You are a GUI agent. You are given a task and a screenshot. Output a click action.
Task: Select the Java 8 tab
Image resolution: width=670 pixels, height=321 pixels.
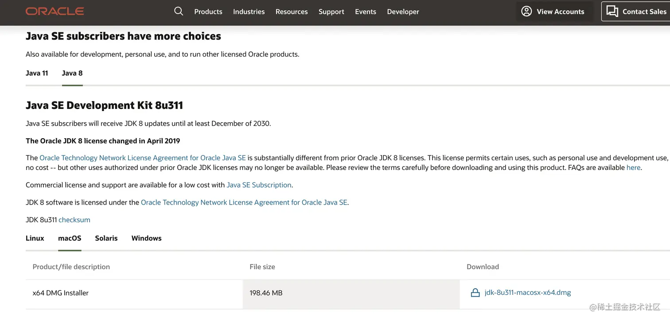(72, 73)
